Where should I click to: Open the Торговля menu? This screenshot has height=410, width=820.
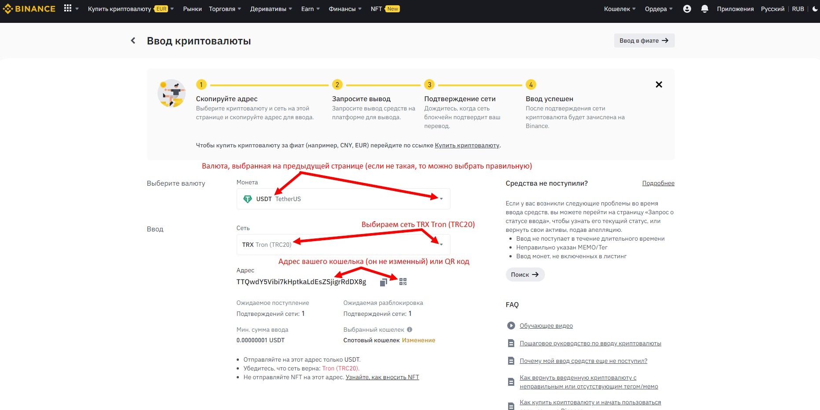tap(225, 9)
